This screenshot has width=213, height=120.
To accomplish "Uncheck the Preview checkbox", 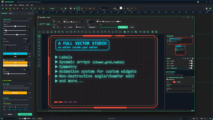I will (76, 27).
